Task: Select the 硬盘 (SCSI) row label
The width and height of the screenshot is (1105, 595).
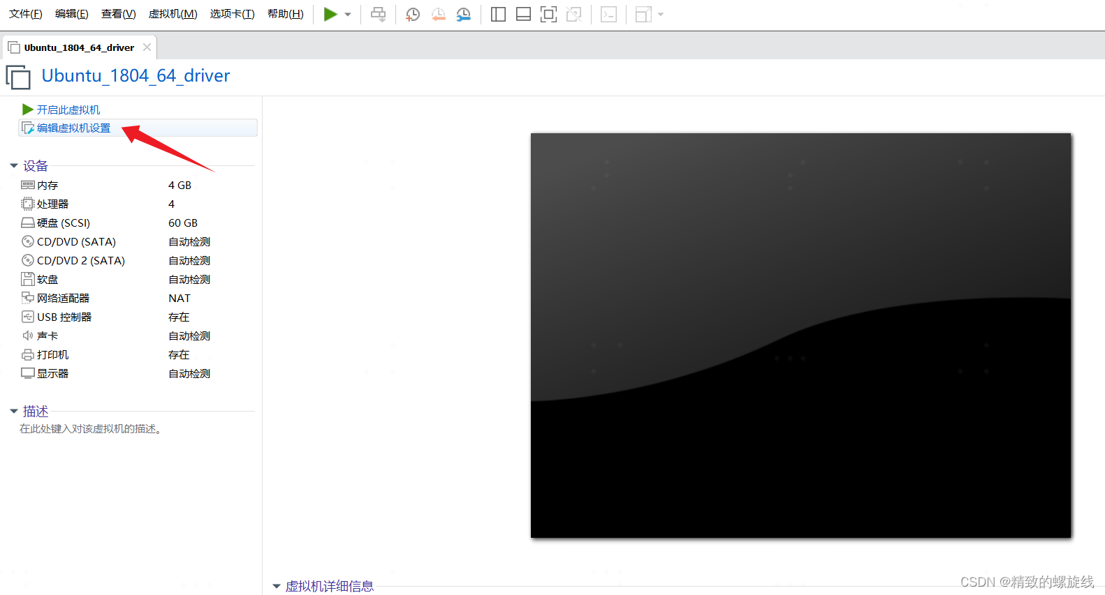Action: 64,223
